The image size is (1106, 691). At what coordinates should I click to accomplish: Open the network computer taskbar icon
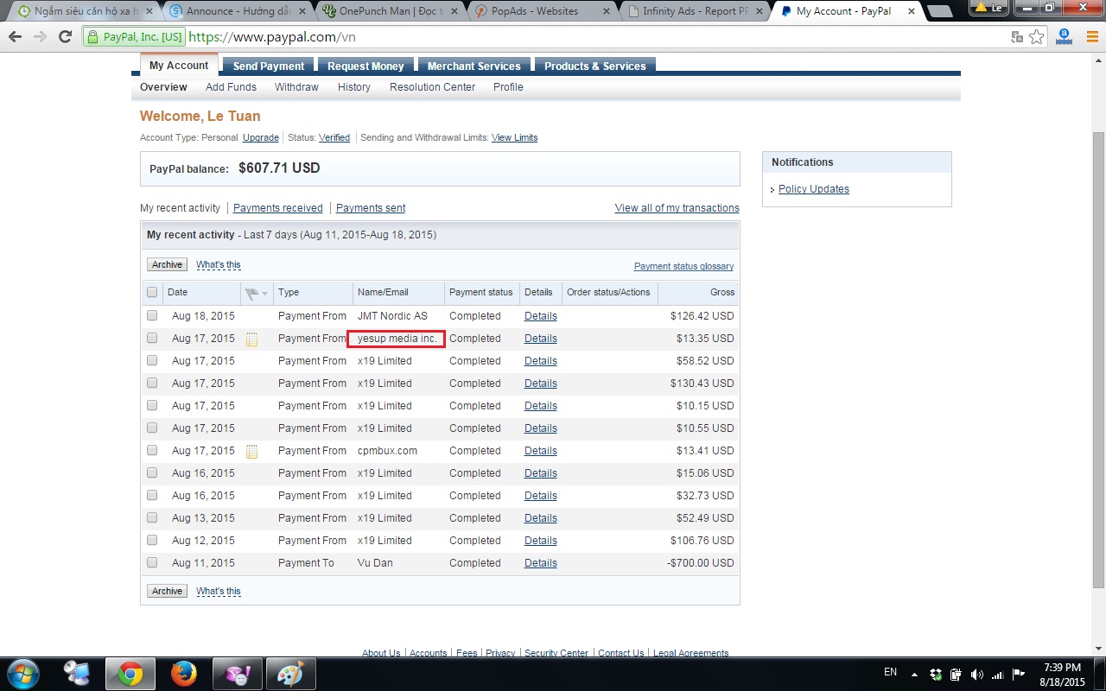(x=76, y=674)
